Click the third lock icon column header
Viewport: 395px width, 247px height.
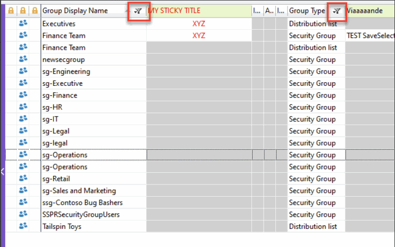point(35,11)
